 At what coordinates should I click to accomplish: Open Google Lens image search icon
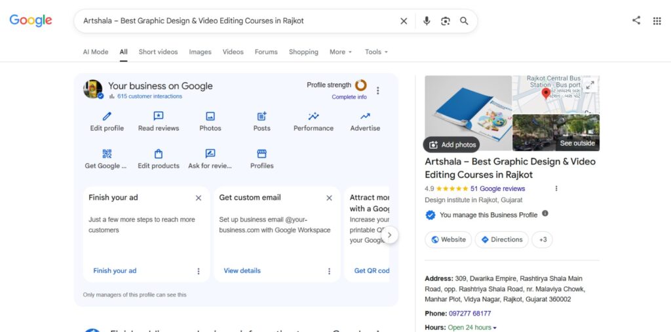coord(446,21)
